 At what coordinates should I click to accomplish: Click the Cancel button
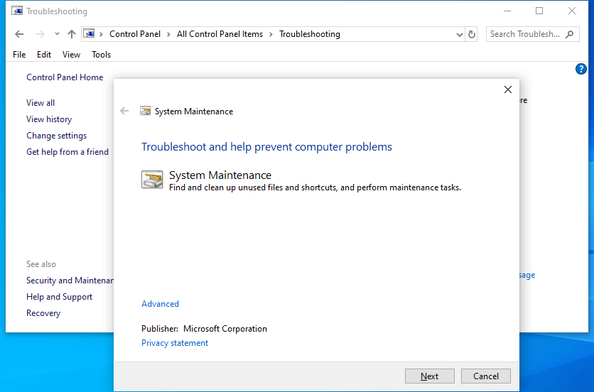[x=486, y=376]
